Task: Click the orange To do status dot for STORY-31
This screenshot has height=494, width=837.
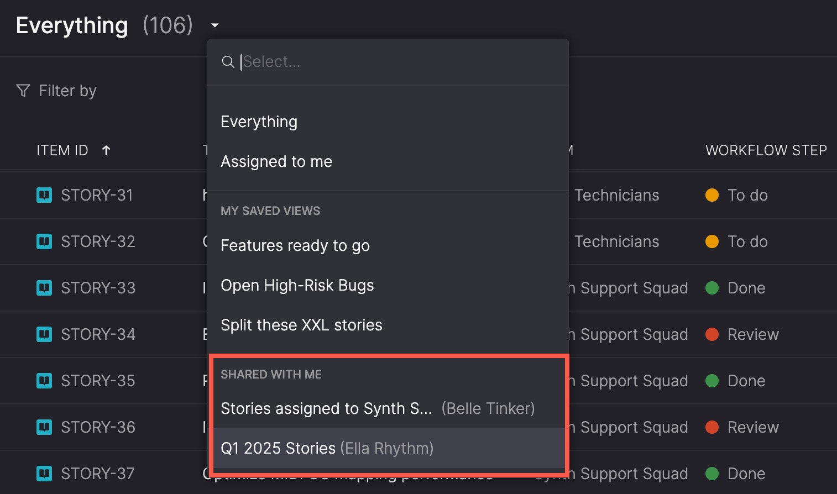Action: [712, 195]
